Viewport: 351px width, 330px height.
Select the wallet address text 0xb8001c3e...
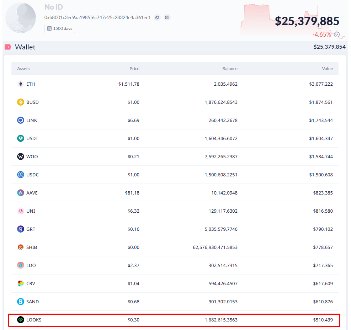click(97, 17)
